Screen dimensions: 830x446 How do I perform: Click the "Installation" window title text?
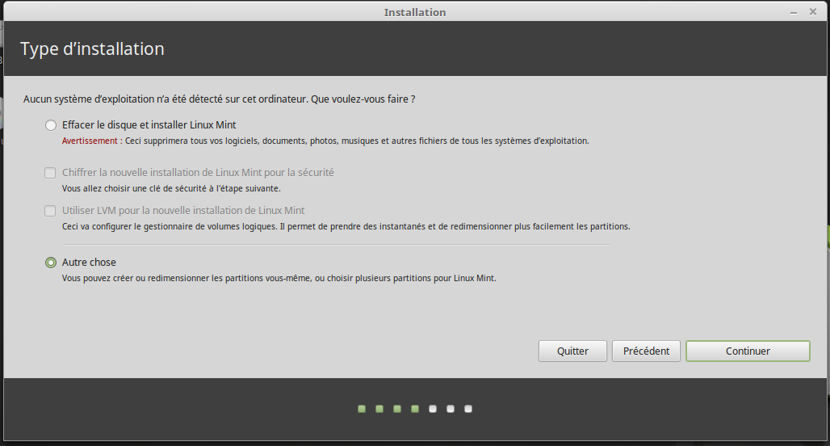(x=415, y=12)
